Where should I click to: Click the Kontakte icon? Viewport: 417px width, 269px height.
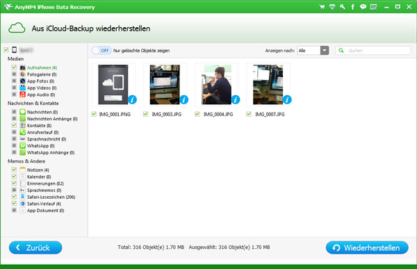click(x=23, y=125)
